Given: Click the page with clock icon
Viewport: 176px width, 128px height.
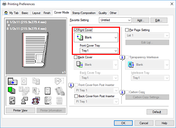Looking at the screenshot, I should point(48,101).
